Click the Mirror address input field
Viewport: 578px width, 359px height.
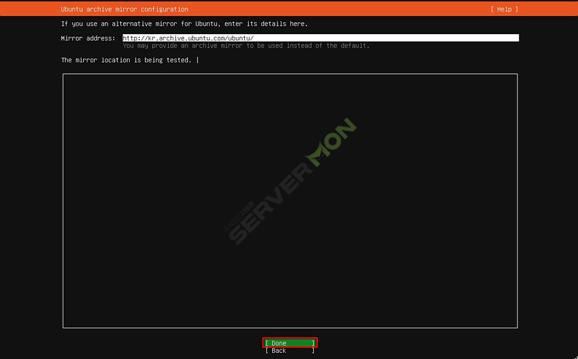tap(321, 38)
